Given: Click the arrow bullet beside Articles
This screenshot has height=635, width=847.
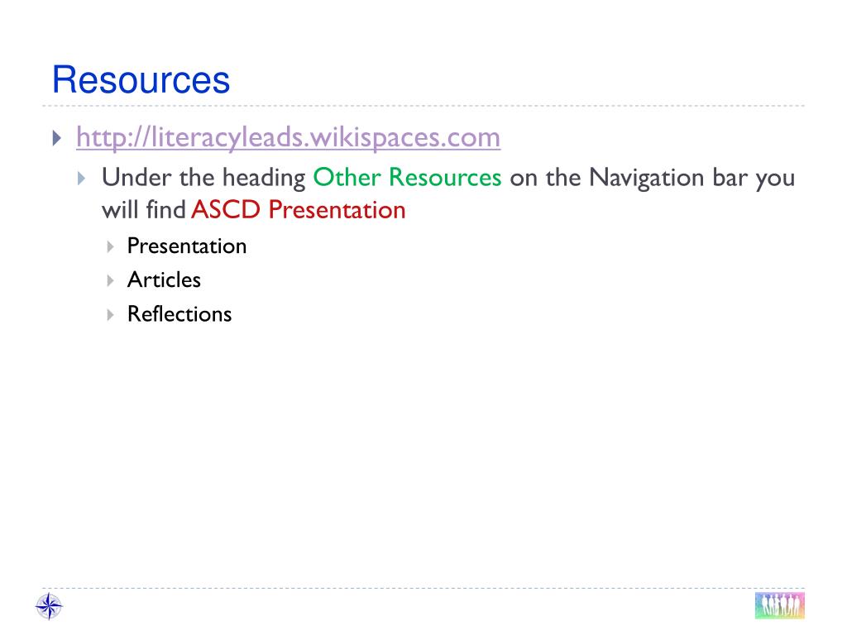Looking at the screenshot, I should pos(110,281).
